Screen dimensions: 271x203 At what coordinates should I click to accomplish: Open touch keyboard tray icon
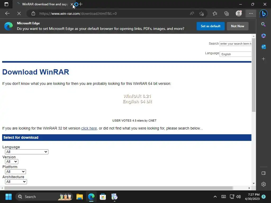pos(223,197)
